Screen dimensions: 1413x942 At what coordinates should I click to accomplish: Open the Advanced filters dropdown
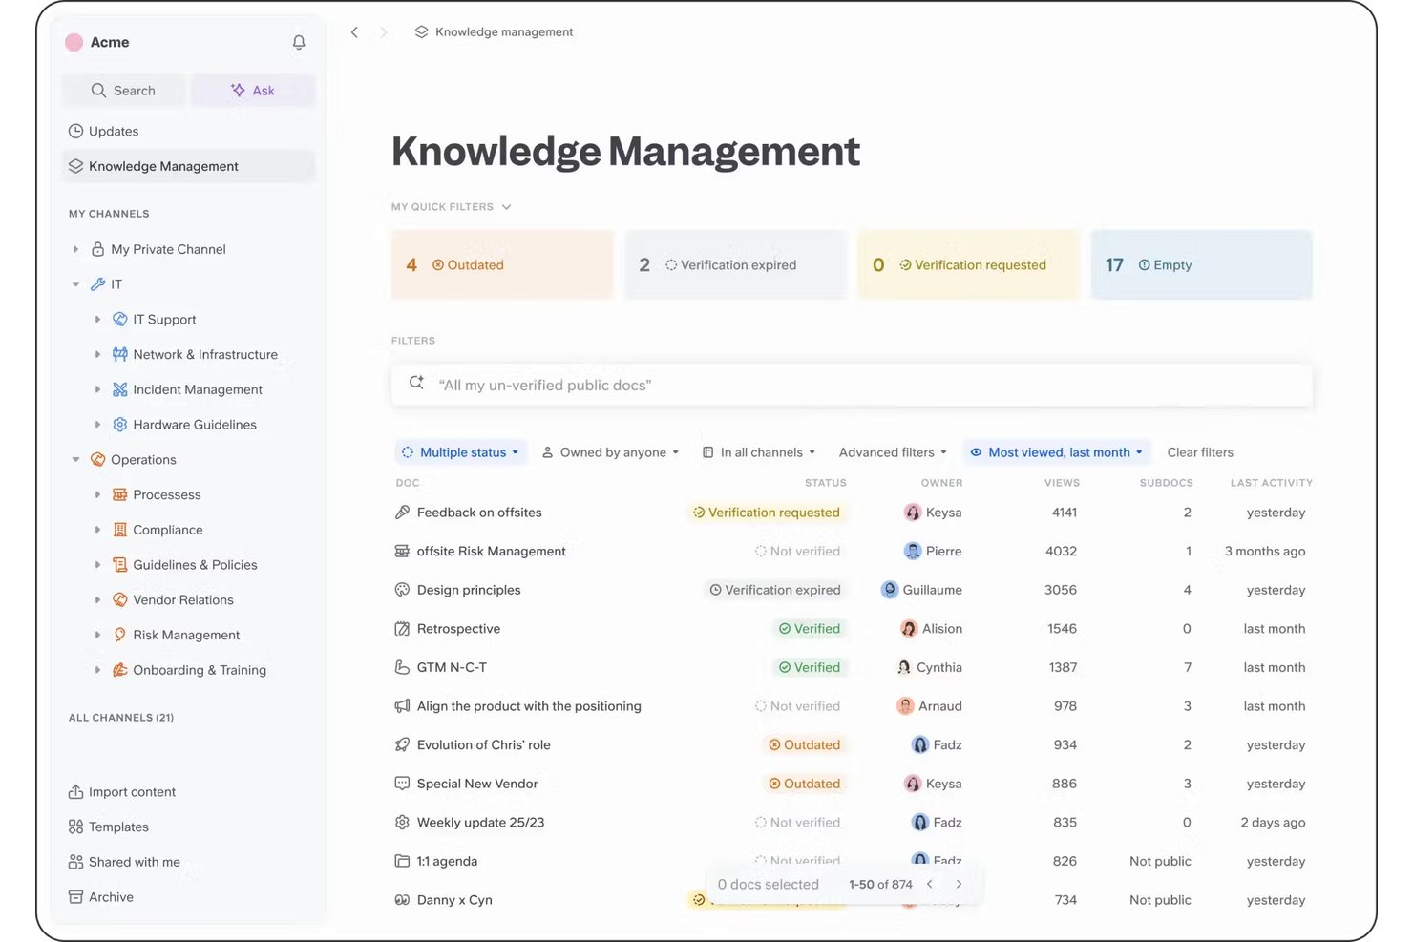coord(893,452)
